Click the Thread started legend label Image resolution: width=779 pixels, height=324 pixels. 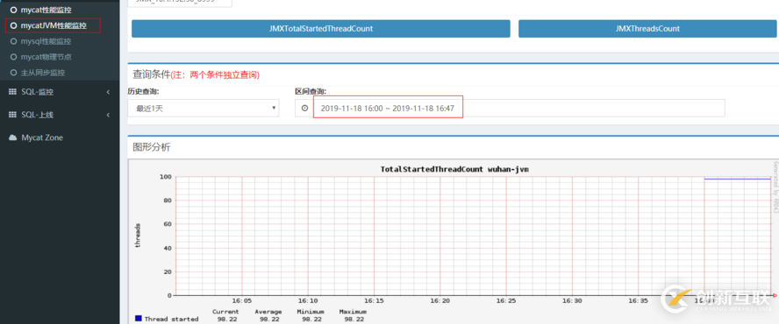[x=171, y=319]
